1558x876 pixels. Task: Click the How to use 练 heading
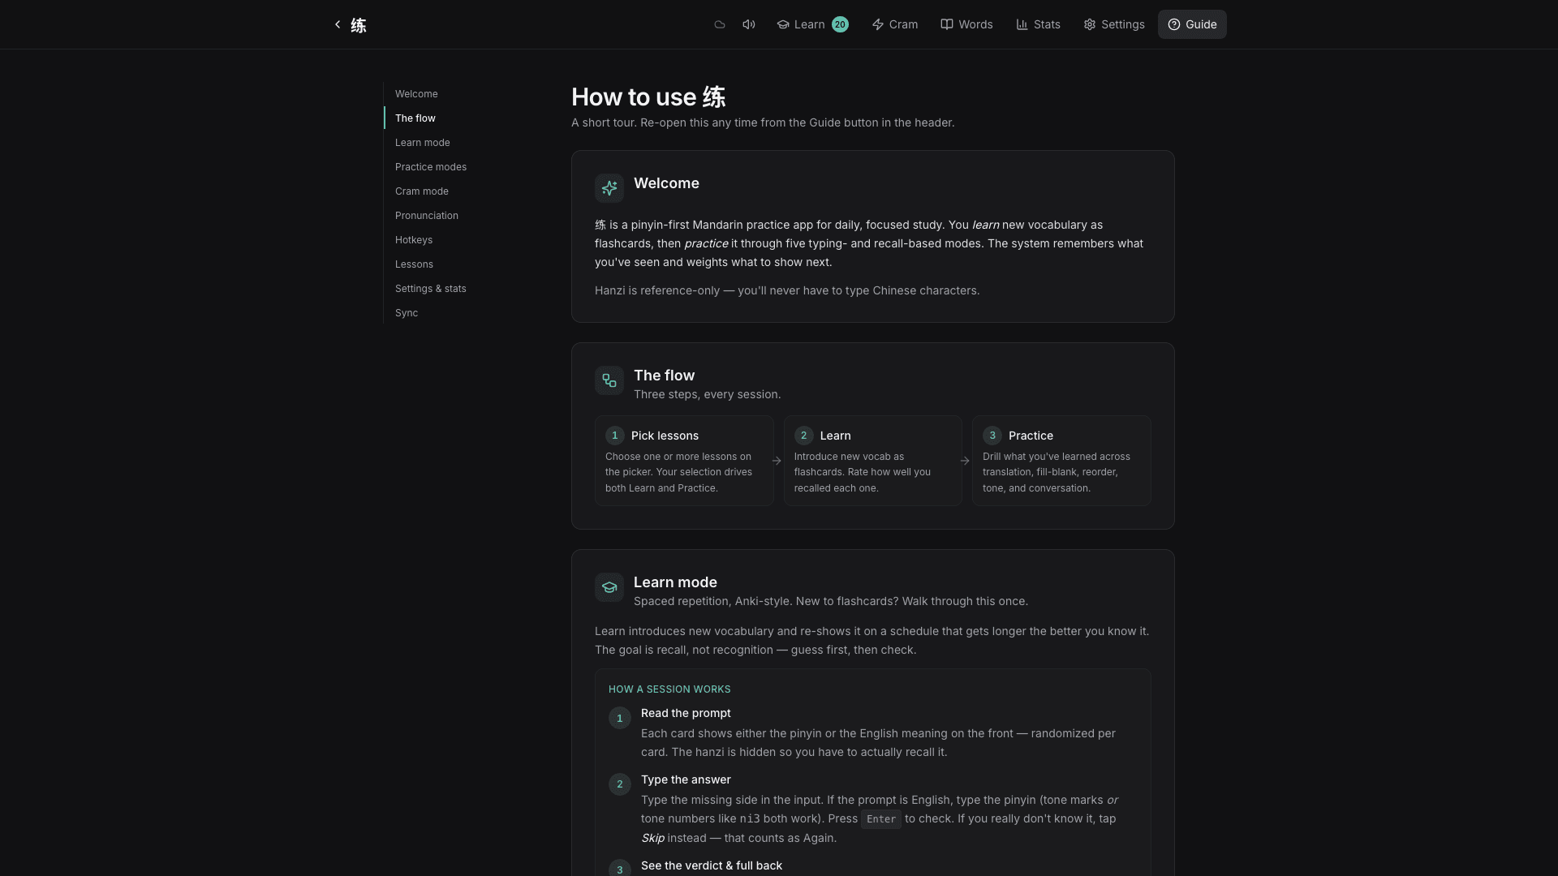click(x=648, y=97)
